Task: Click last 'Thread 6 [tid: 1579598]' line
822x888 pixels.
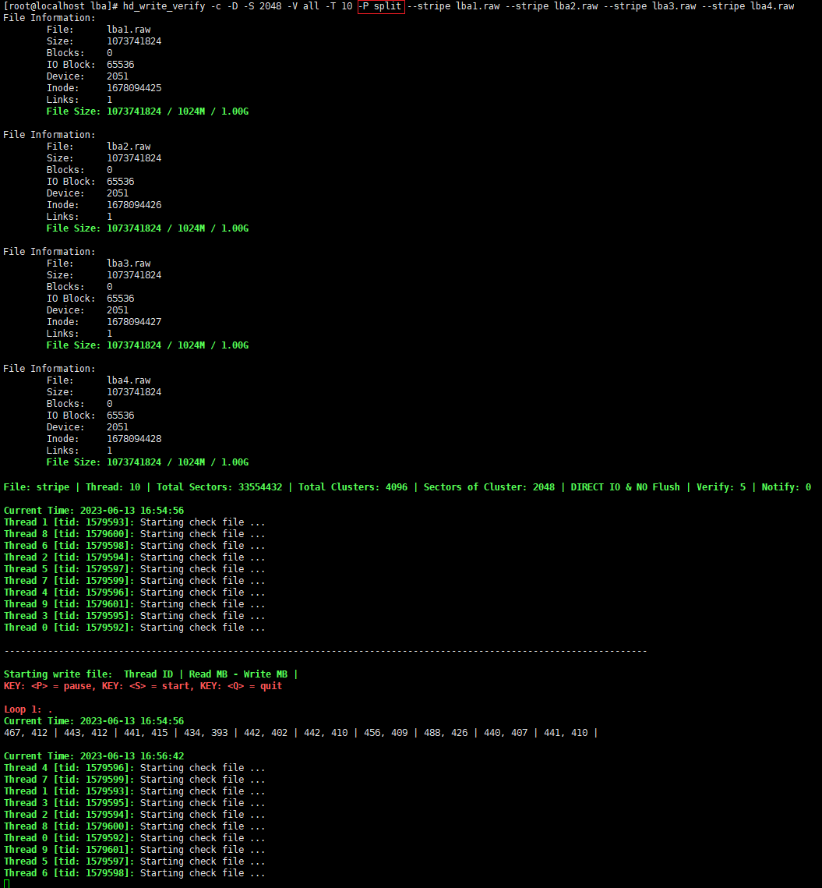Action: [x=134, y=873]
